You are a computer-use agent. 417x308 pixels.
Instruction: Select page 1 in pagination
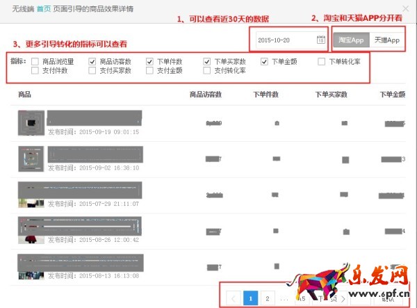point(251,298)
